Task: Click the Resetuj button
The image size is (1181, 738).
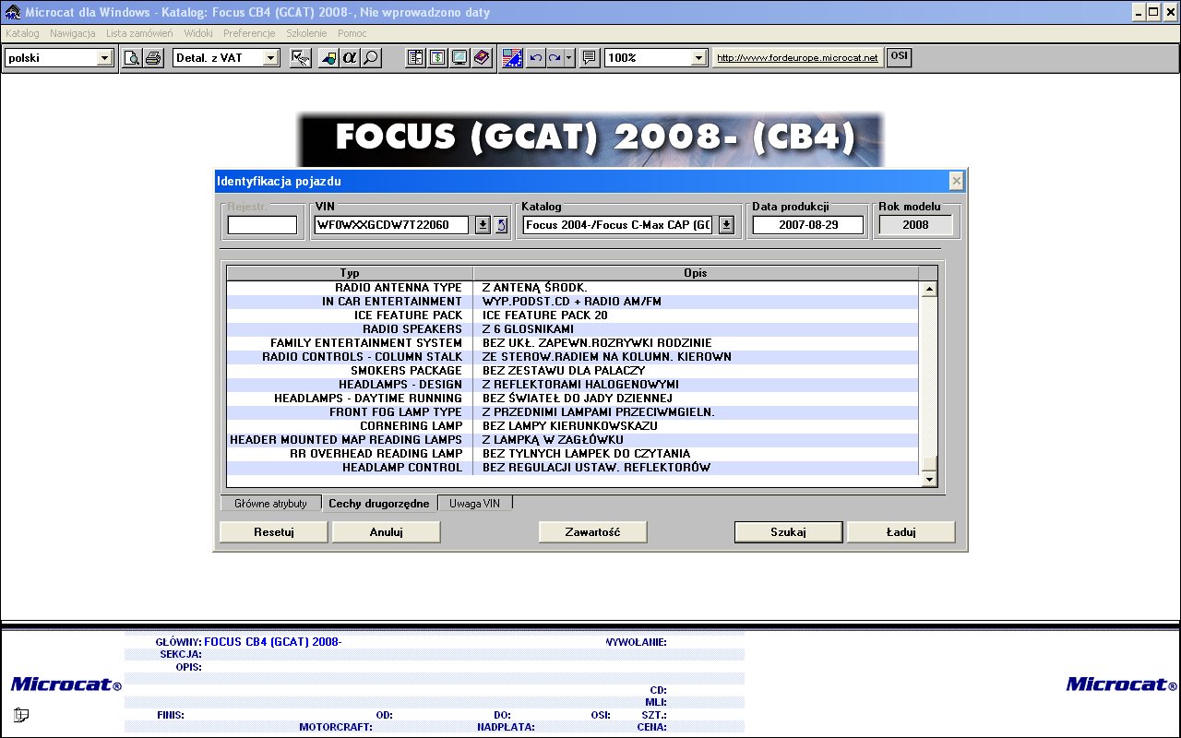Action: point(273,532)
